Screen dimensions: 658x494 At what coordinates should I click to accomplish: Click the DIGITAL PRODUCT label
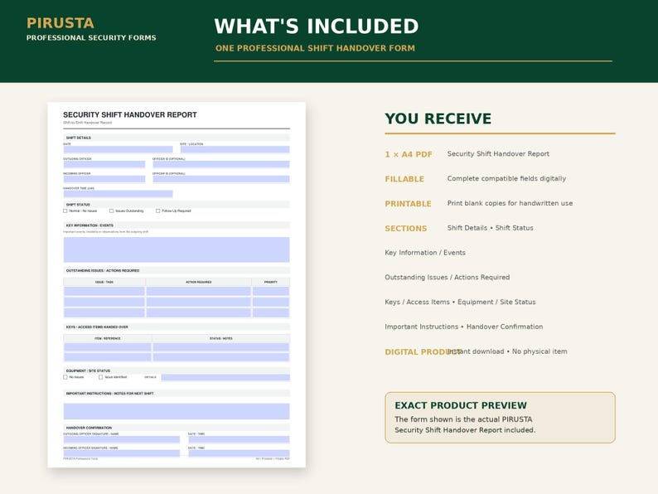[423, 352]
